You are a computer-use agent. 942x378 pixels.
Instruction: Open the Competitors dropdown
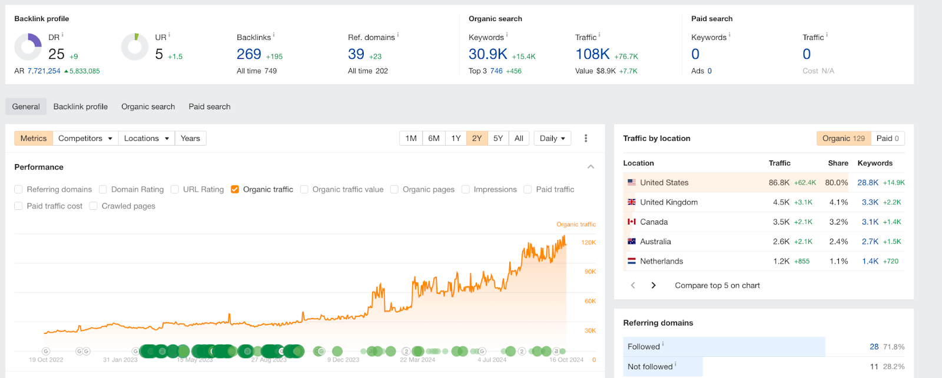pyautogui.click(x=85, y=139)
